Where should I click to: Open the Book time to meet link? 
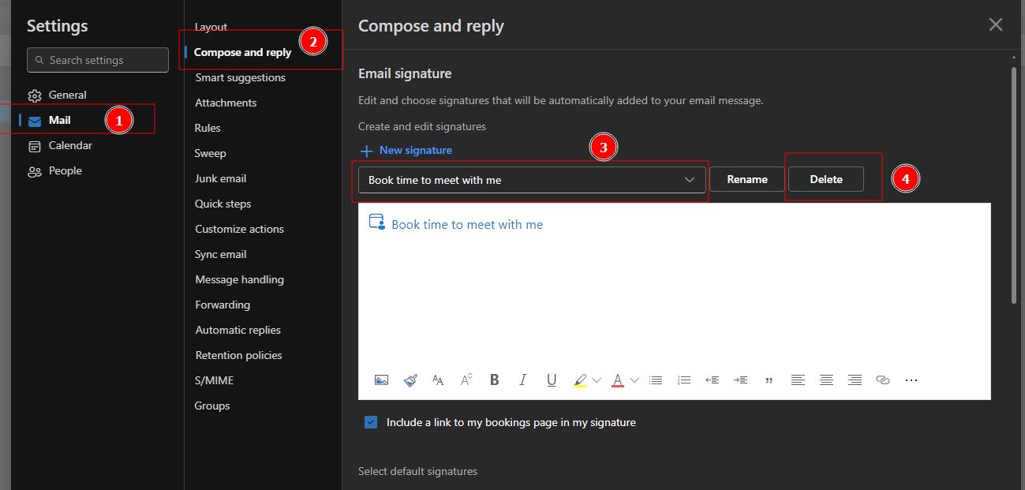(467, 224)
